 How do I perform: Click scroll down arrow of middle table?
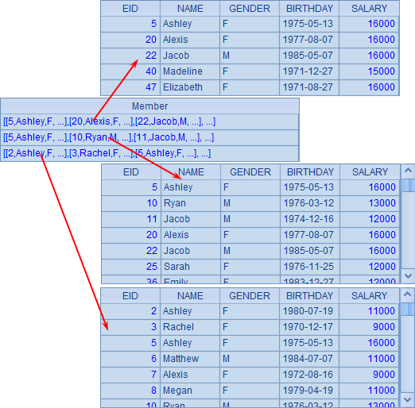pyautogui.click(x=408, y=276)
